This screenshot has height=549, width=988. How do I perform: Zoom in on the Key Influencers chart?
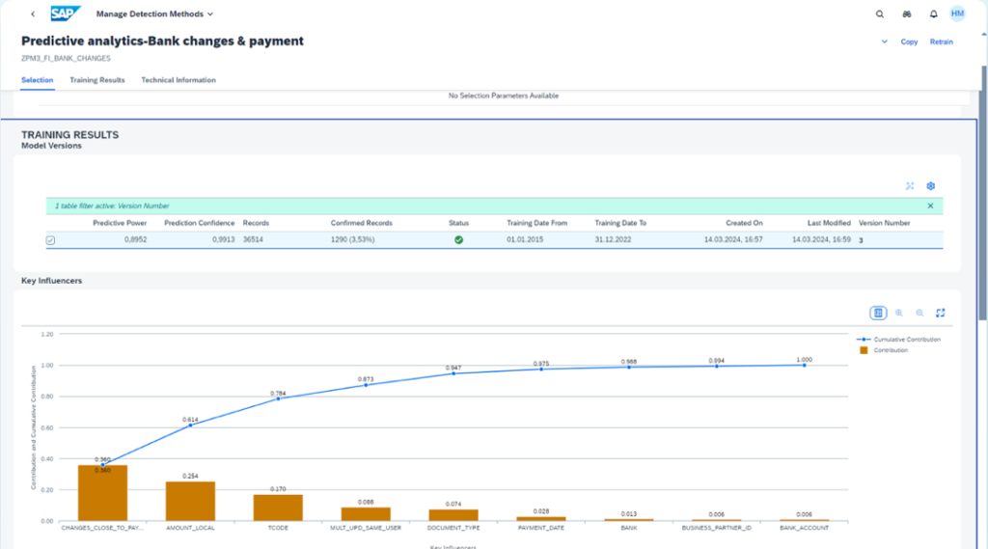[899, 313]
